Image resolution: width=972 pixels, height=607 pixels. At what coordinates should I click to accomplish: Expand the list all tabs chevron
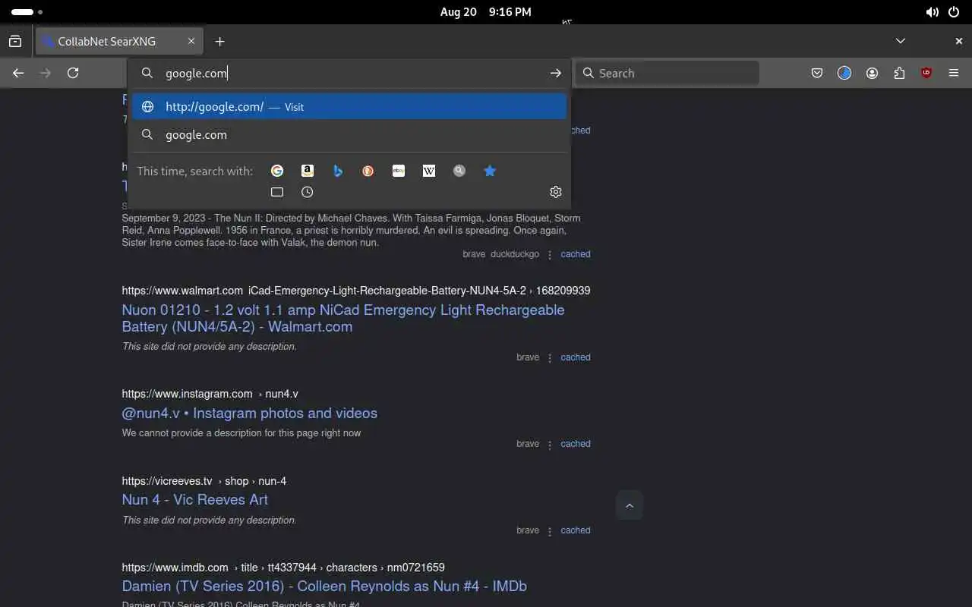coord(901,41)
